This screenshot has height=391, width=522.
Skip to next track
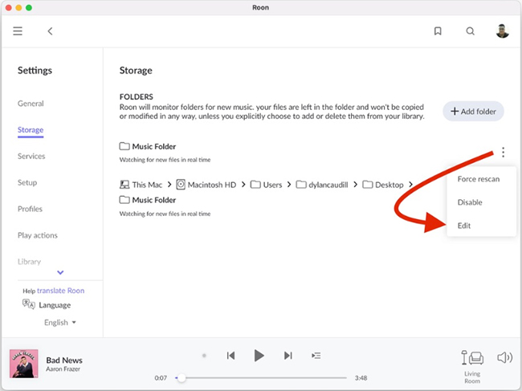click(288, 356)
